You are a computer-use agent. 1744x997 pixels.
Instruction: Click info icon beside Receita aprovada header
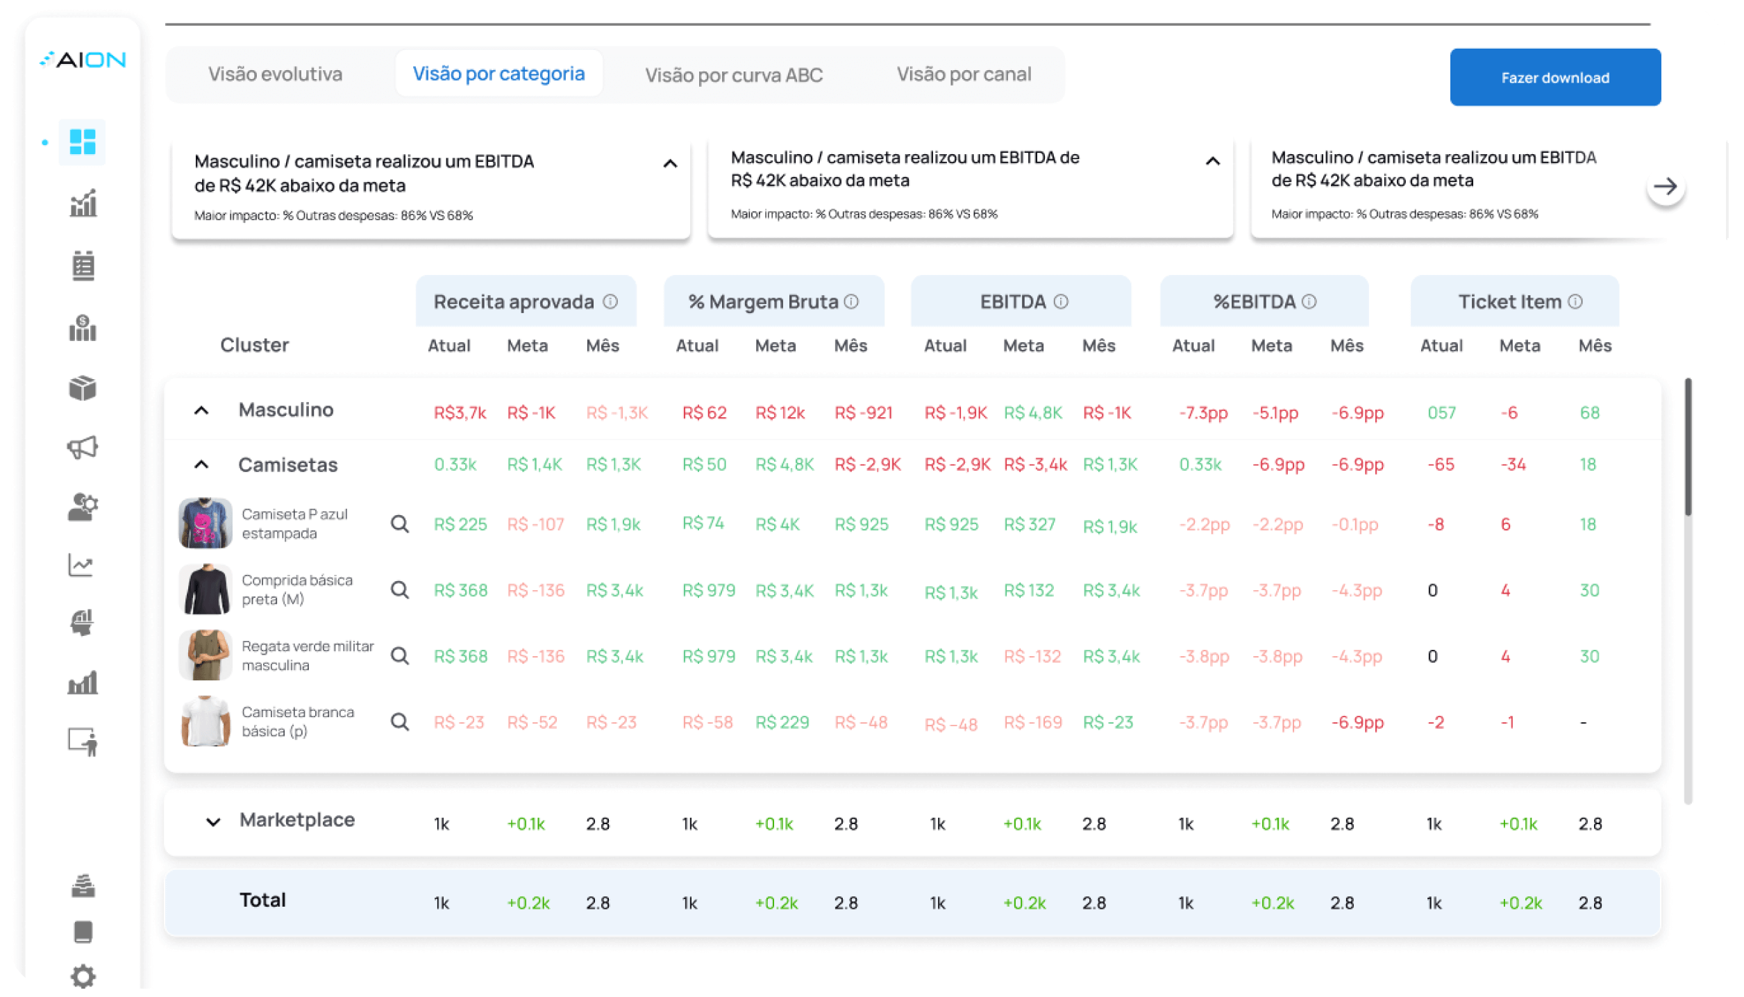click(610, 301)
